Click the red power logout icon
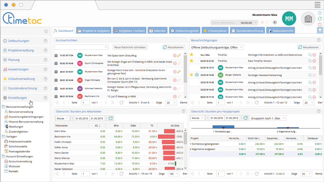 click(320, 24)
